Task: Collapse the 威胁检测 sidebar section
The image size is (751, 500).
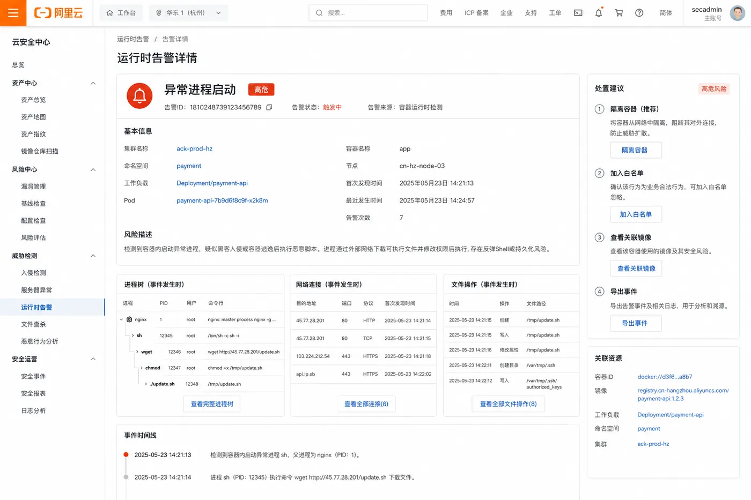Action: point(93,256)
